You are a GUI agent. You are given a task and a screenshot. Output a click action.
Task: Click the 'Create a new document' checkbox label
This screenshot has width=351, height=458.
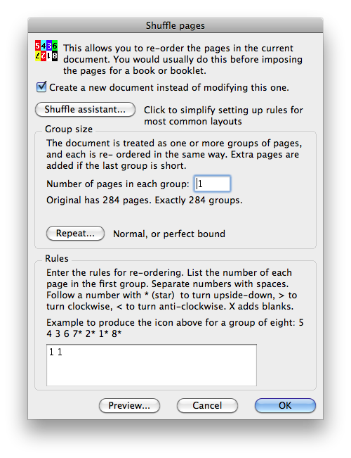(169, 88)
